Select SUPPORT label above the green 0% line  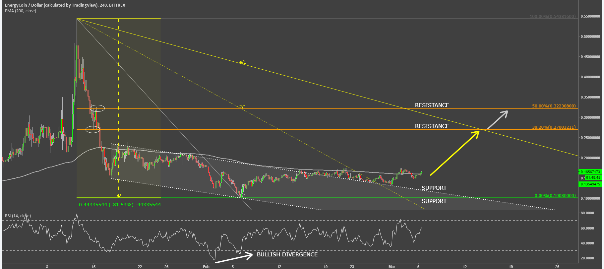tap(434, 188)
